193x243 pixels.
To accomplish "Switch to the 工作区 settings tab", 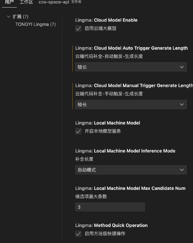I will 26,2.
